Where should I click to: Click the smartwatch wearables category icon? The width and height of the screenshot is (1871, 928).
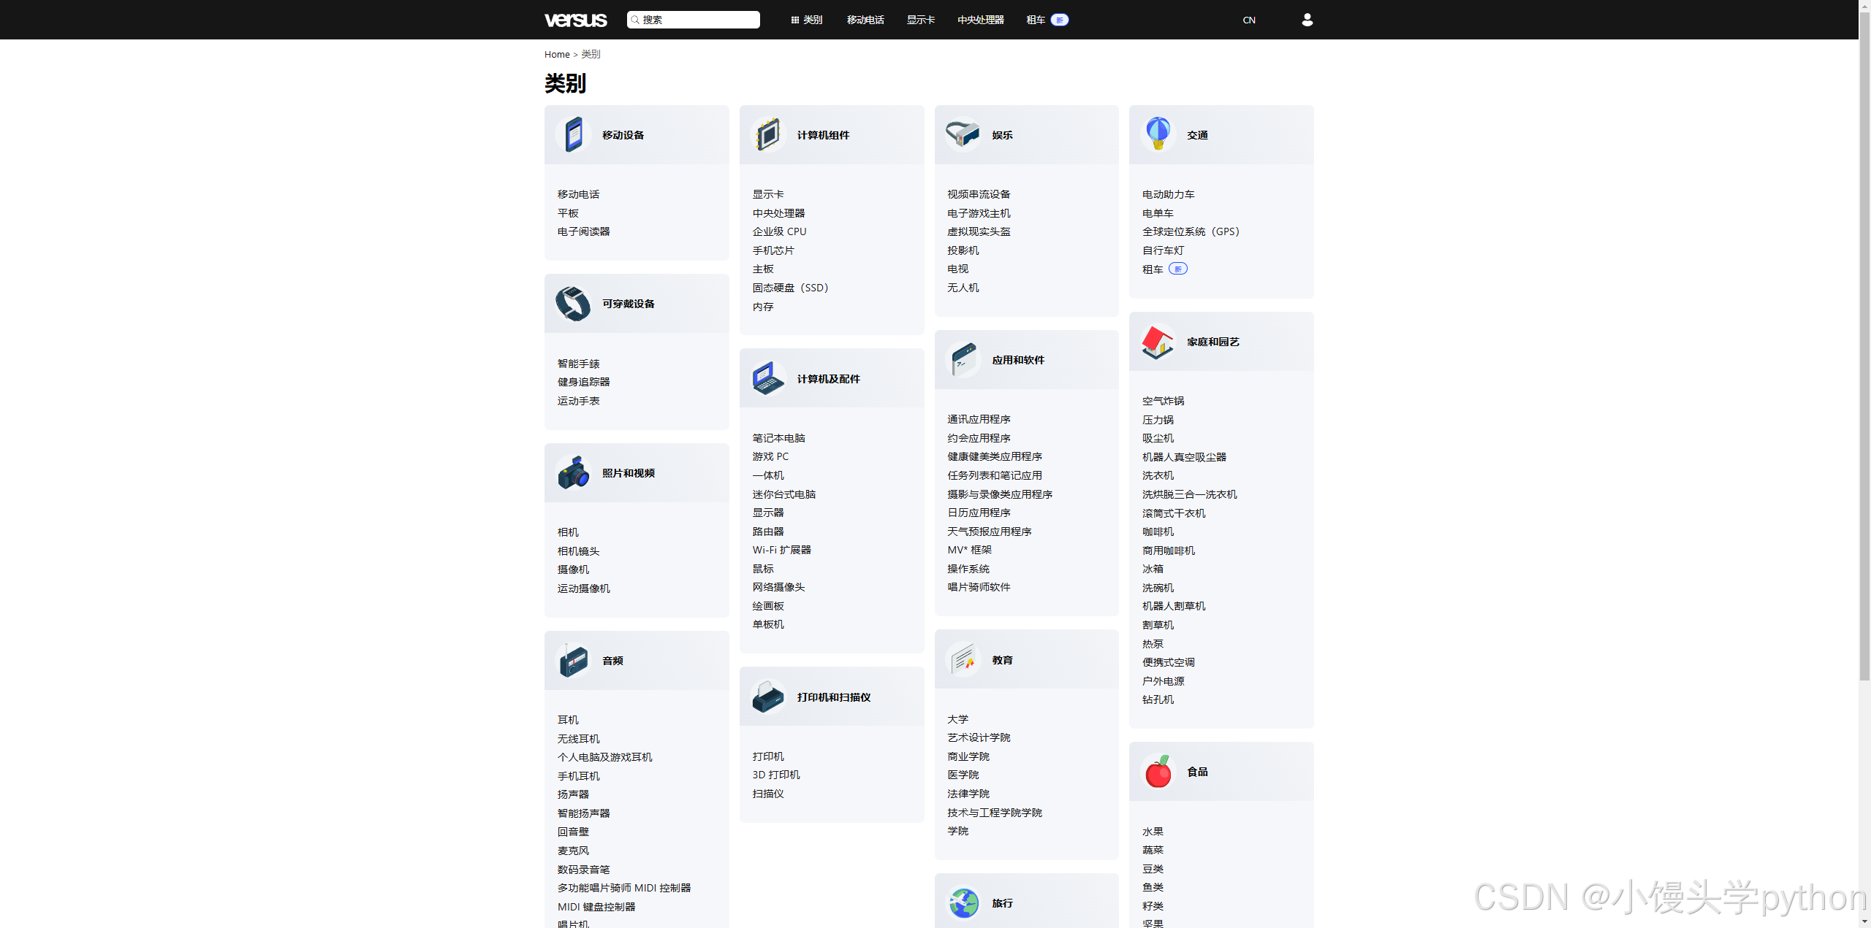[x=574, y=304]
